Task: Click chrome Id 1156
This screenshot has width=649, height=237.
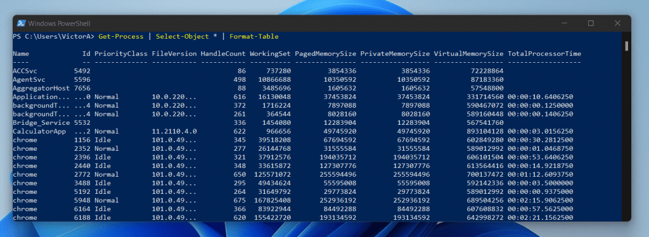Action: 82,140
